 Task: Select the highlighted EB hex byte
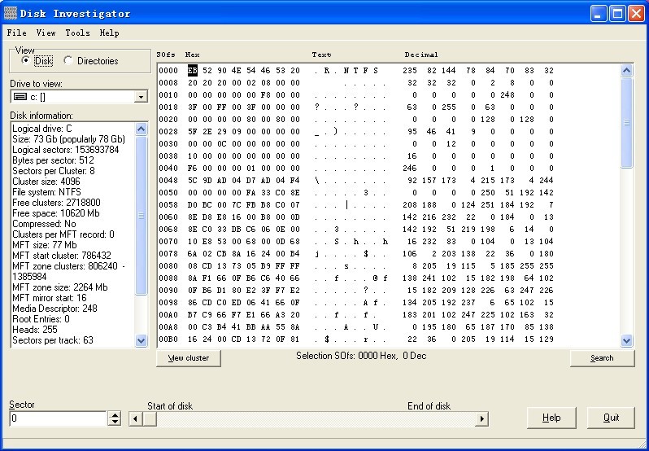pos(193,70)
